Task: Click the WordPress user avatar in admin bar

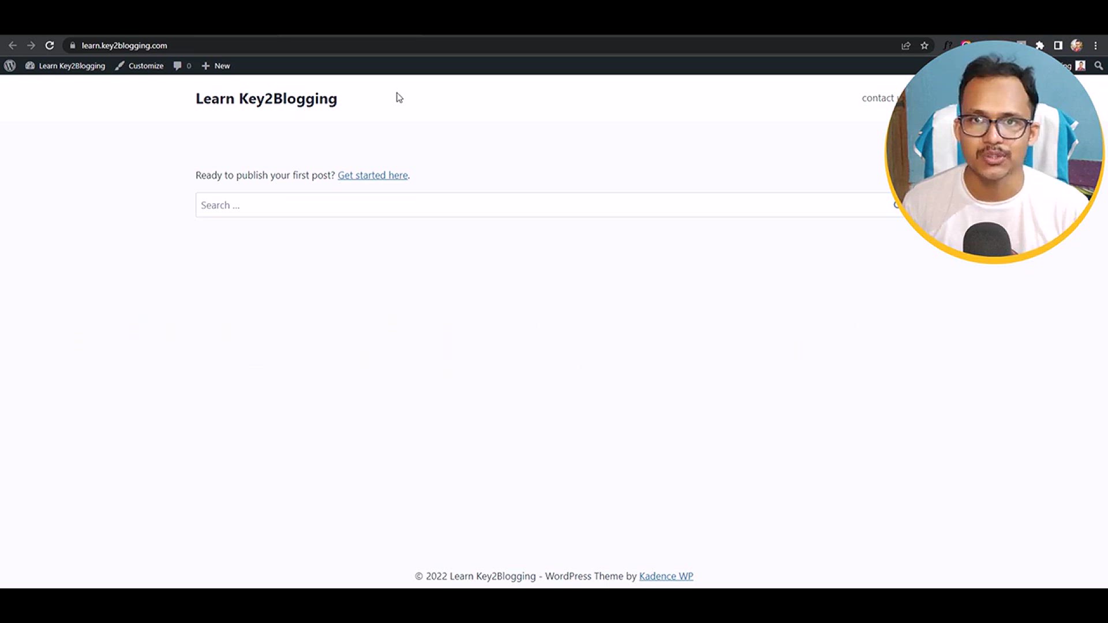Action: coord(1080,66)
